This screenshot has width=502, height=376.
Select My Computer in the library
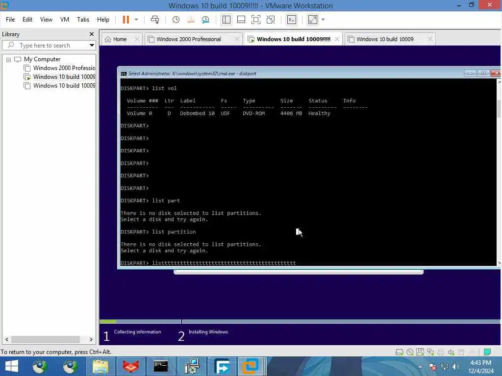pos(42,59)
